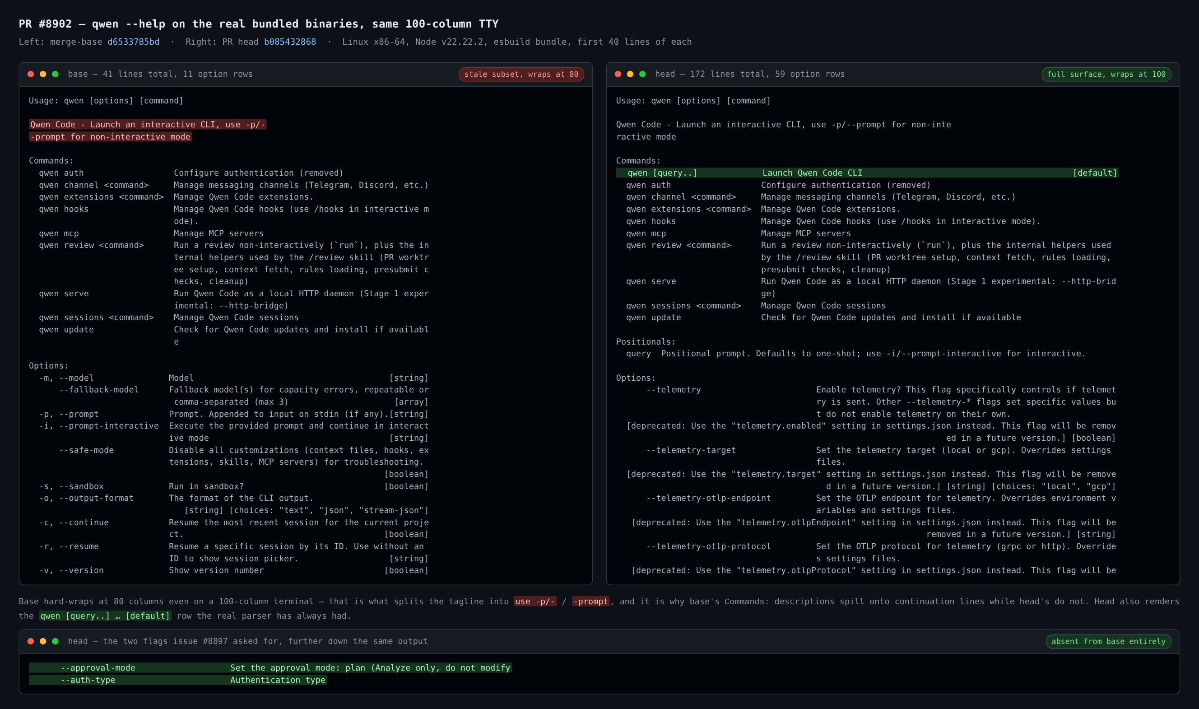Click the "[default]" tag in the head pane
This screenshot has width=1199, height=709.
click(x=1095, y=173)
